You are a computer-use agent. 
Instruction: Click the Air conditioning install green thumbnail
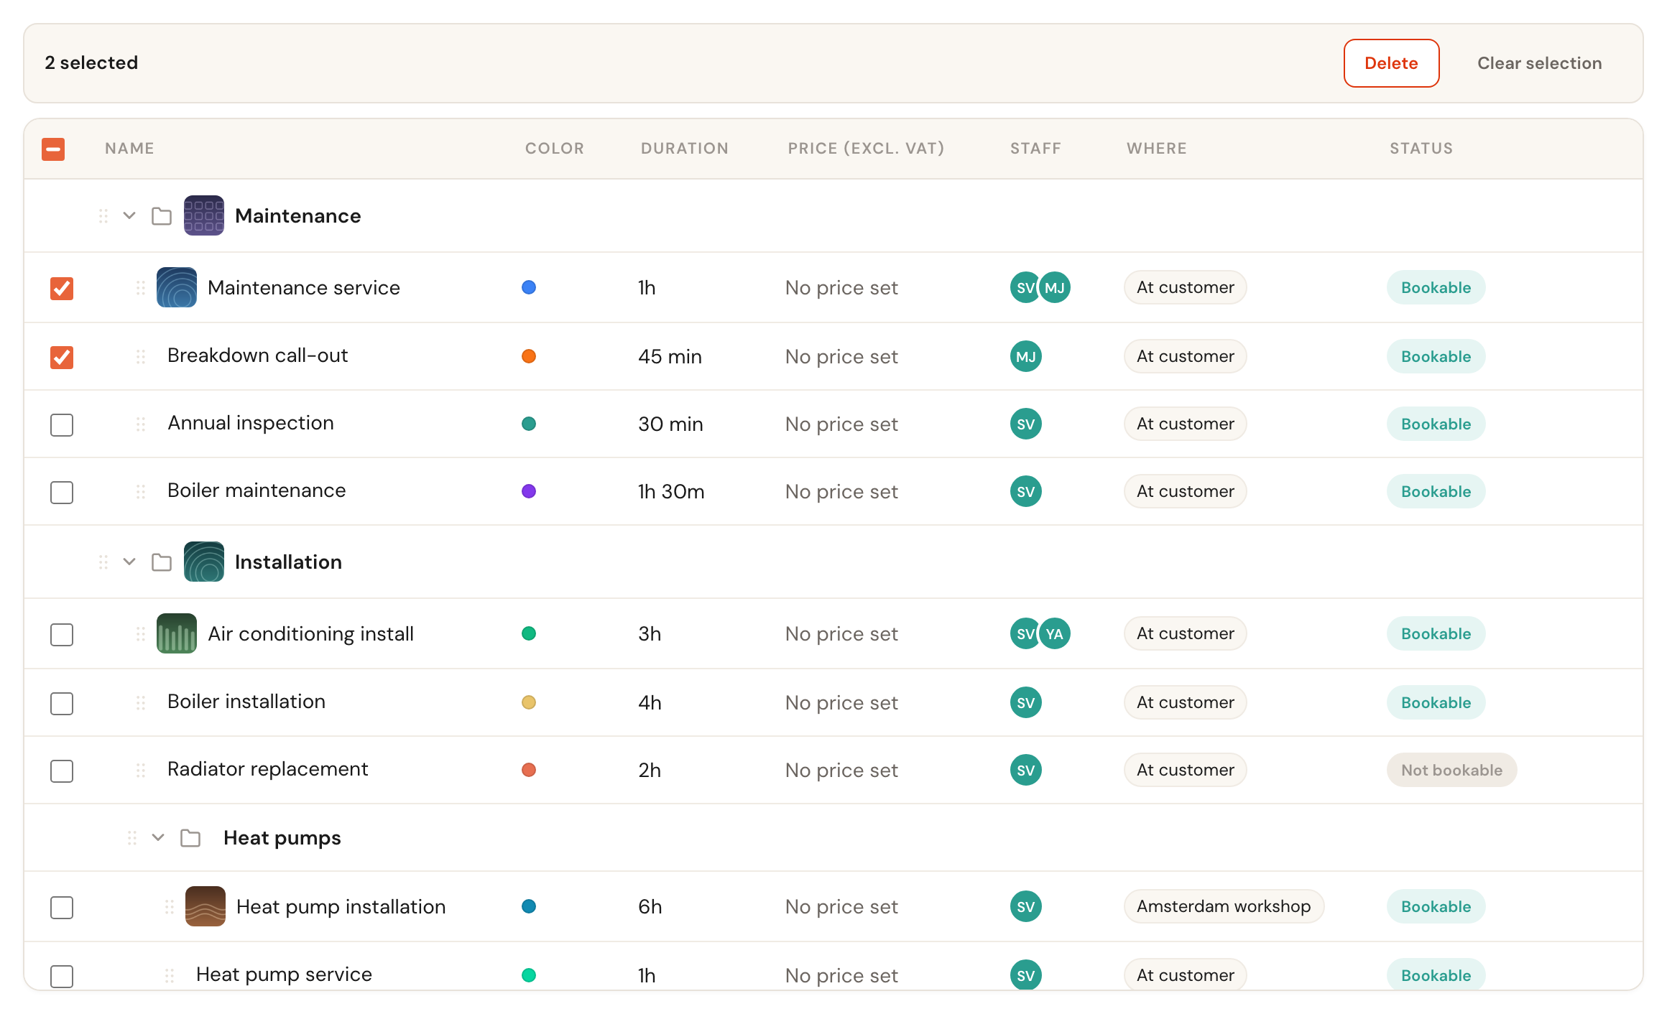tap(177, 633)
